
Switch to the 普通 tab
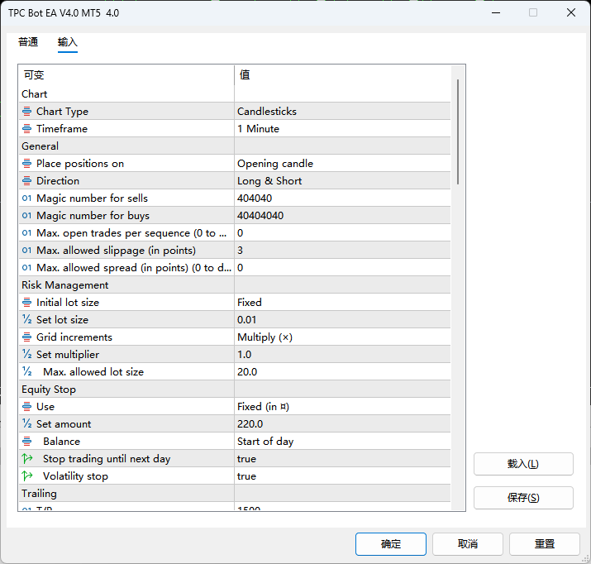click(x=28, y=42)
